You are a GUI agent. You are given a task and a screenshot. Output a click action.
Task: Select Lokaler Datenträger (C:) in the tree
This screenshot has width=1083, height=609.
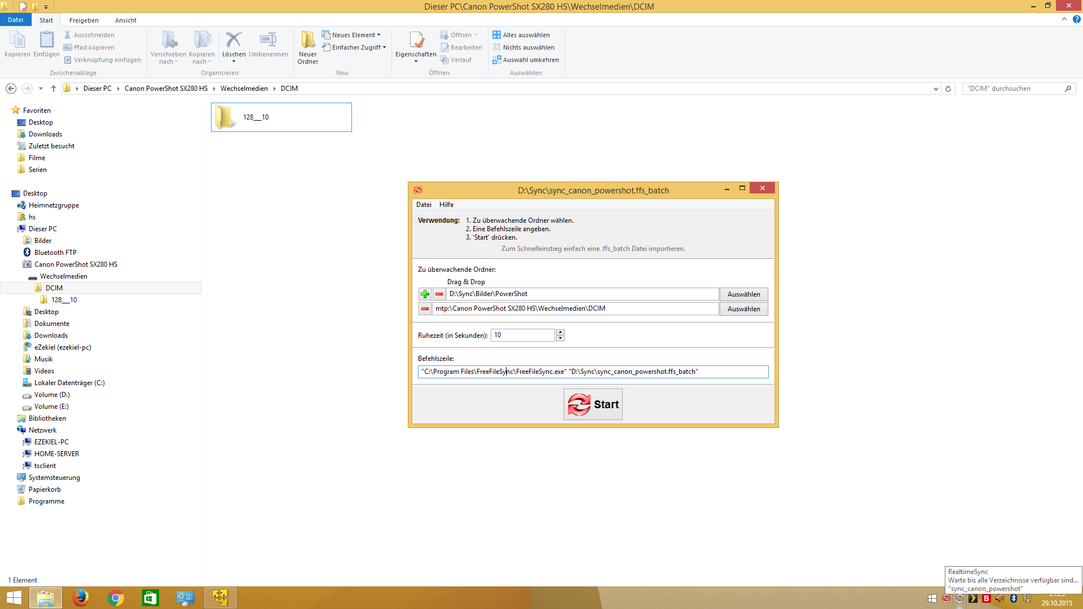(69, 383)
